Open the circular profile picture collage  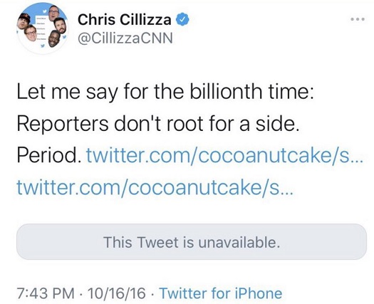tap(43, 28)
